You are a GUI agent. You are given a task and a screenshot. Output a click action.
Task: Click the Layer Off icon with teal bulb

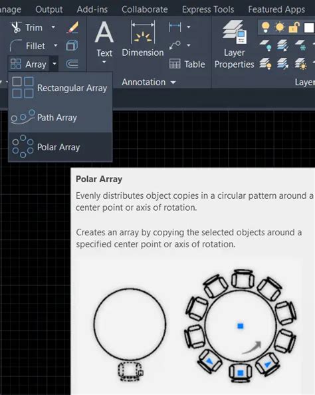[x=266, y=46]
